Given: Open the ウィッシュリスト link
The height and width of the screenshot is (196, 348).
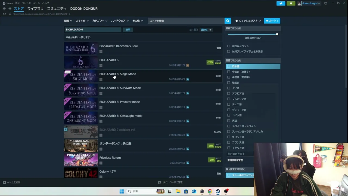Looking at the screenshot, I should (x=248, y=21).
